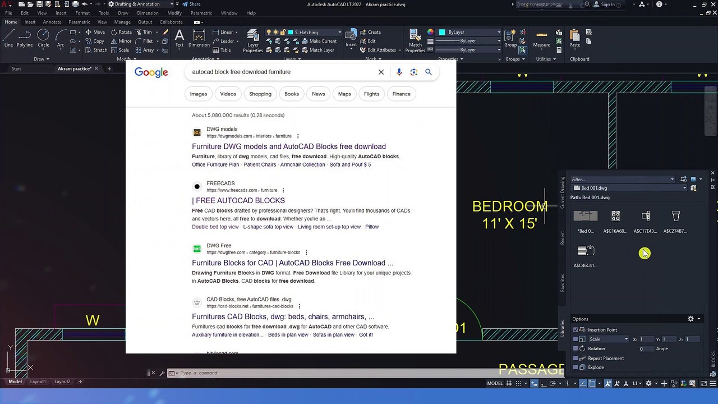The height and width of the screenshot is (404, 718).
Task: Activate the Move command
Action: 95,32
